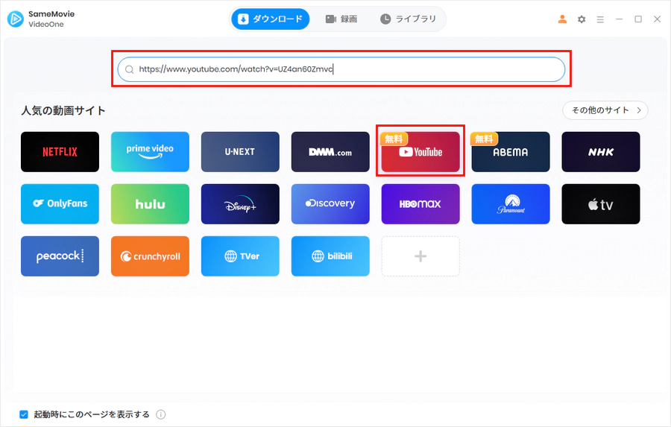
Task: Open the YouTube site tile
Action: (420, 152)
